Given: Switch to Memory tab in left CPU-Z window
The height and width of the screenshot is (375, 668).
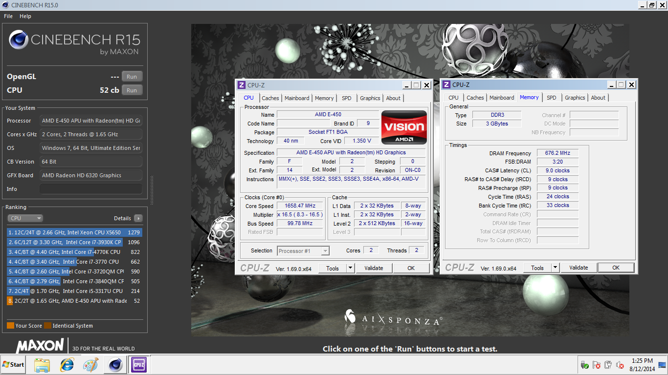Looking at the screenshot, I should 324,98.
